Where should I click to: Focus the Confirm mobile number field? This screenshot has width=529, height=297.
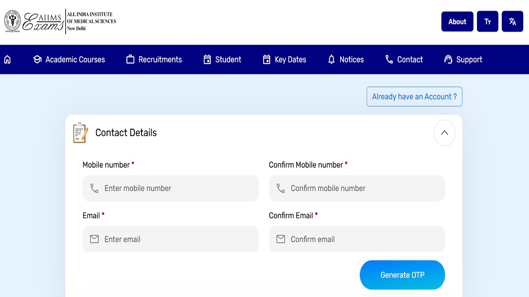click(x=363, y=188)
